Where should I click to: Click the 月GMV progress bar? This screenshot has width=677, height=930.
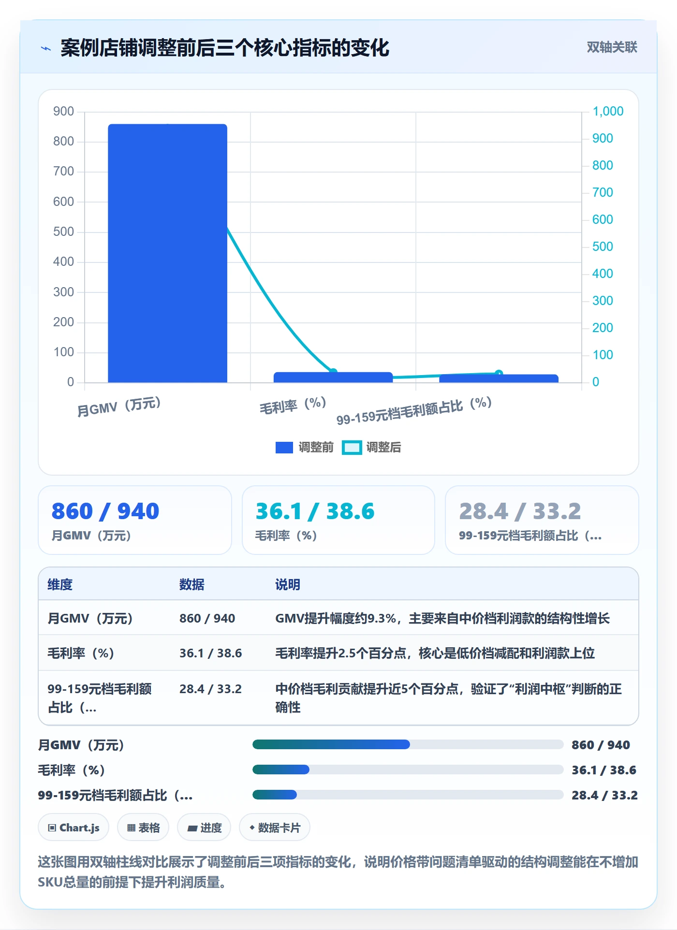pos(408,744)
